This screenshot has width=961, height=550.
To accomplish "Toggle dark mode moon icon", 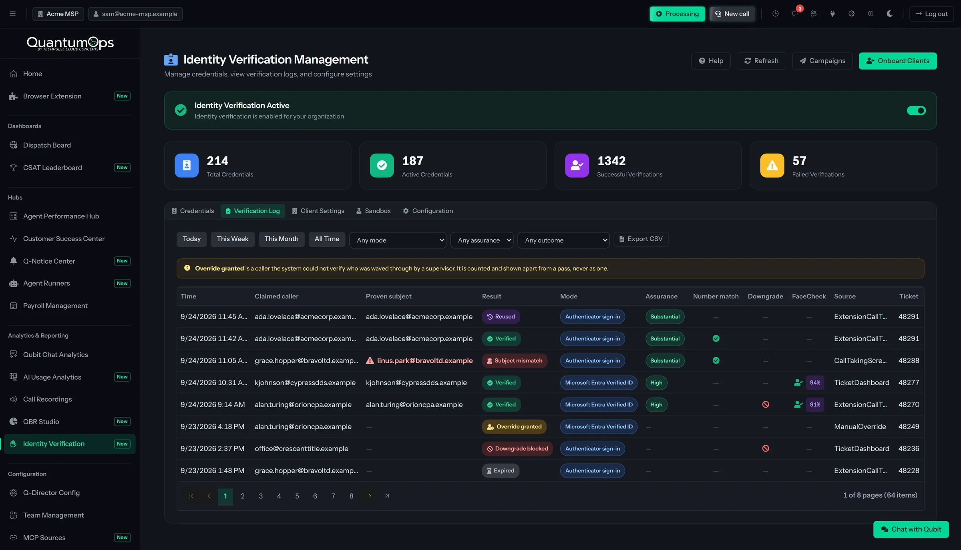I will (890, 14).
